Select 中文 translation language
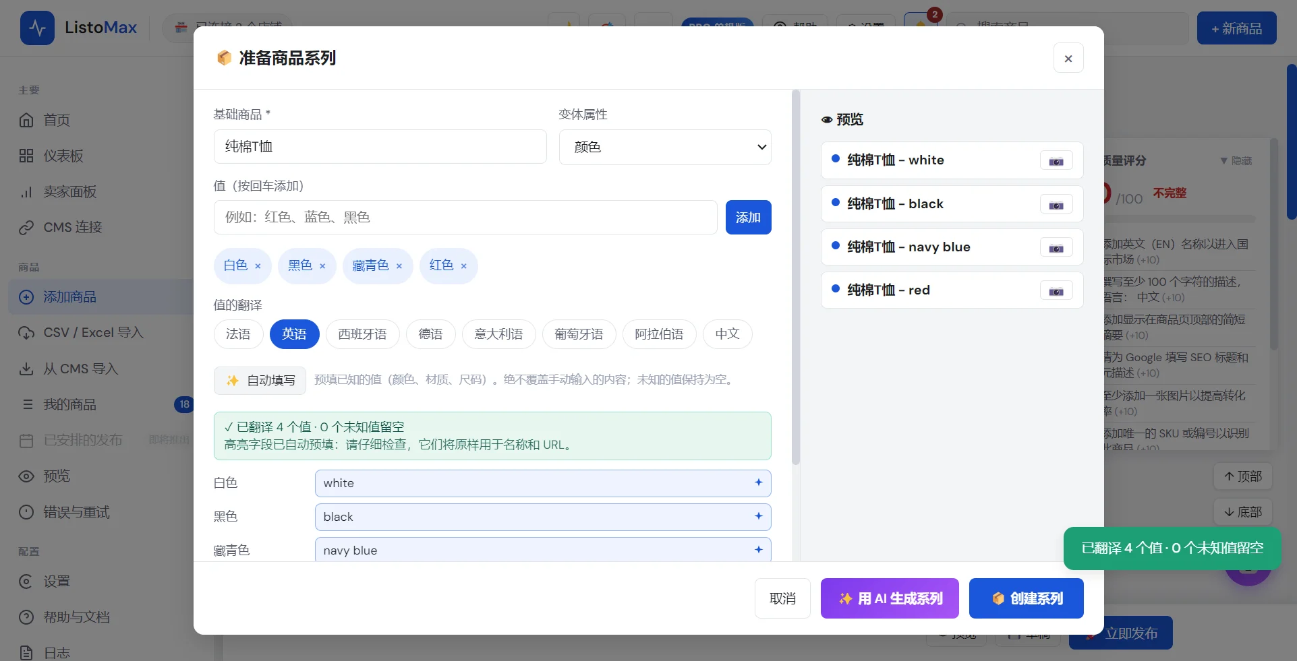The height and width of the screenshot is (661, 1297). 727,334
